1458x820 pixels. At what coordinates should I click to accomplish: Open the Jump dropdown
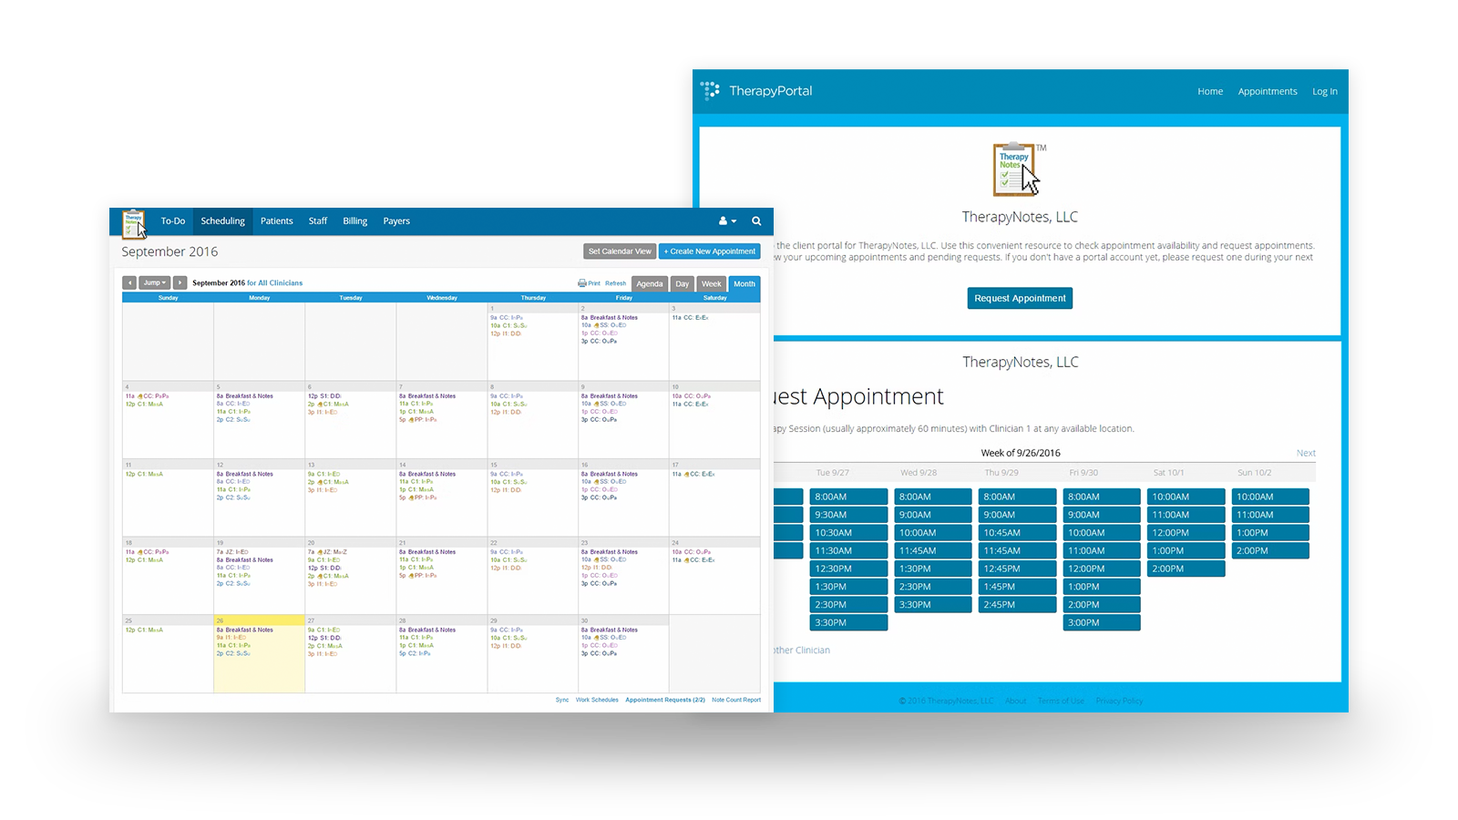tap(153, 282)
